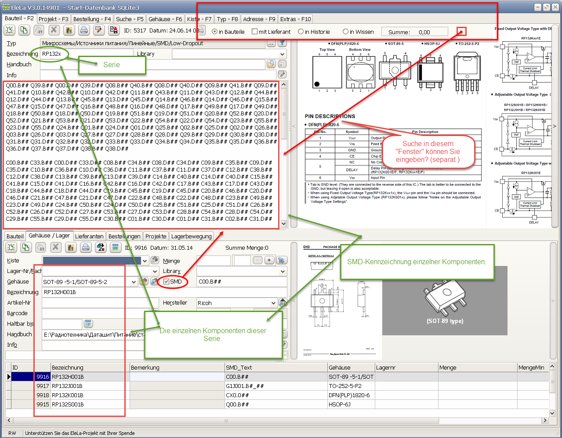
Task: Create a new Gehäuse/Lager entry in the lower toolbar
Action: click(x=11, y=248)
